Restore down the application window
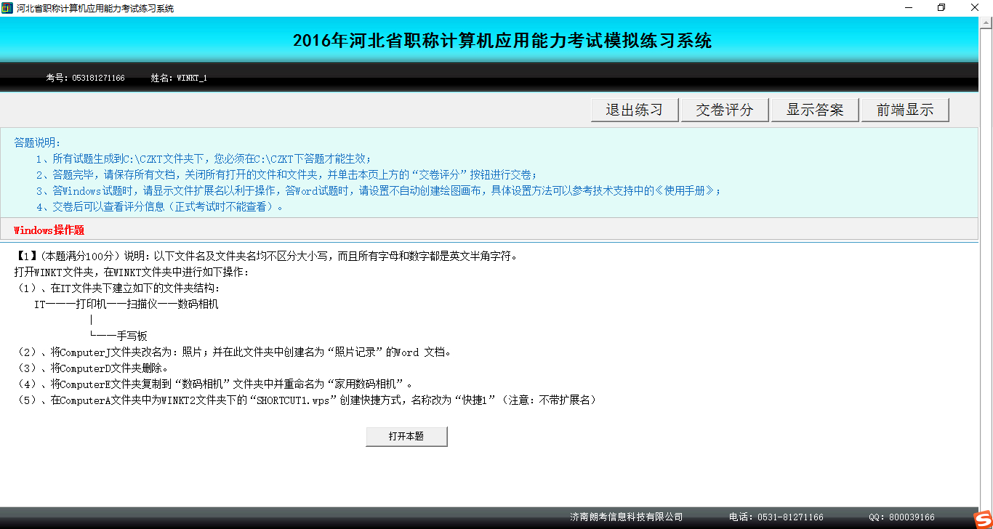The image size is (993, 529). point(941,8)
